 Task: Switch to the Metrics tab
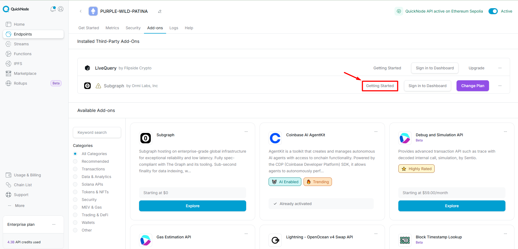tap(112, 28)
